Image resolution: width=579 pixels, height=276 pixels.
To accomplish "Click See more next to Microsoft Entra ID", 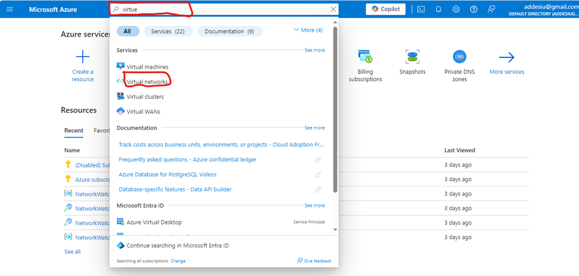I will click(315, 206).
